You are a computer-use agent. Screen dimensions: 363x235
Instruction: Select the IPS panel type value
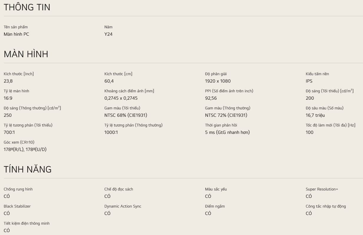[309, 81]
